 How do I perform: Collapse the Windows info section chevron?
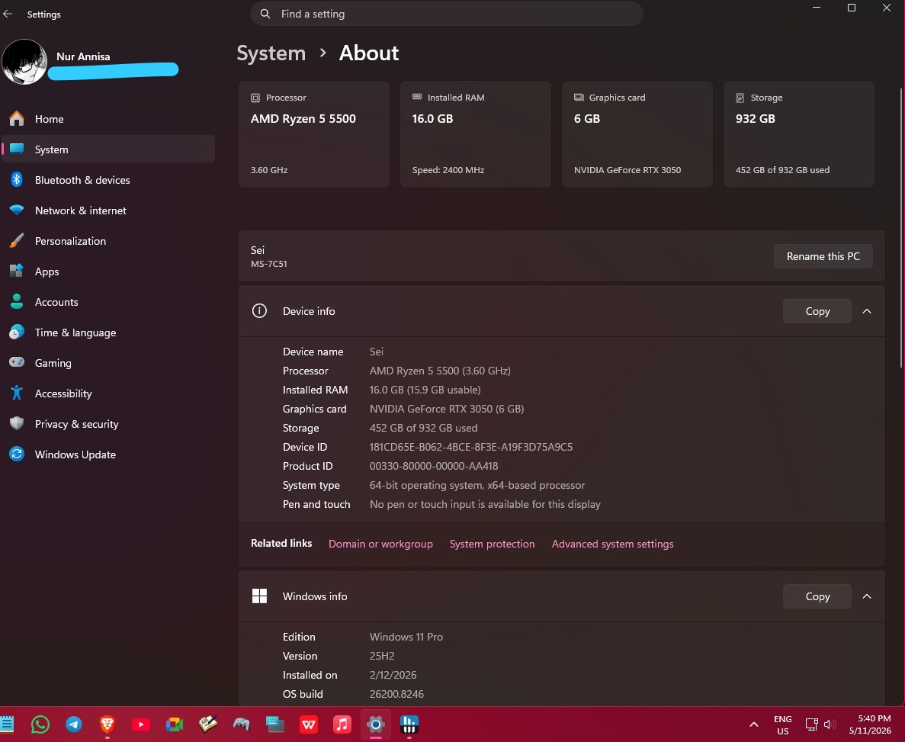(866, 596)
